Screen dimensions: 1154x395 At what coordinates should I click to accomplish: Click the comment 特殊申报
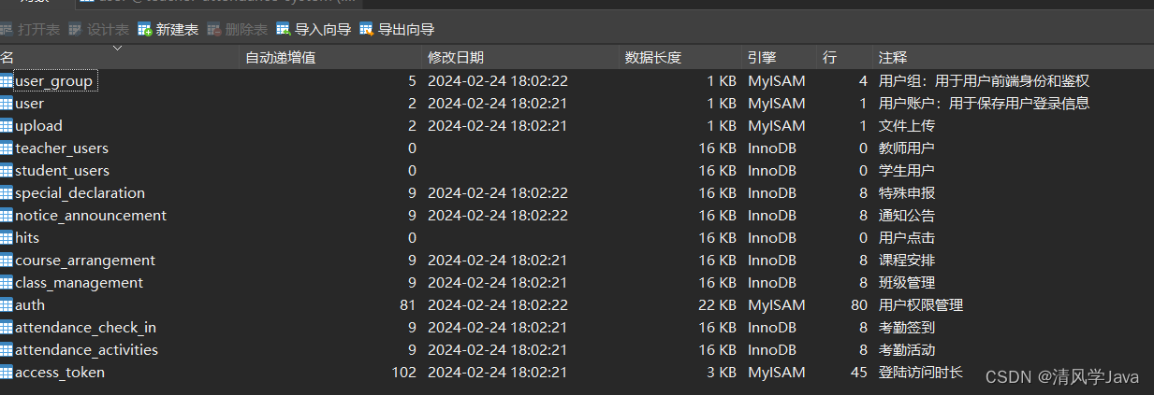coord(907,193)
